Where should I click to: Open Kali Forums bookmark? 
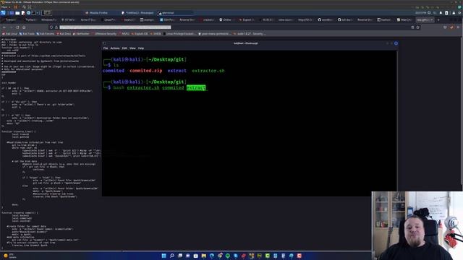[46, 34]
